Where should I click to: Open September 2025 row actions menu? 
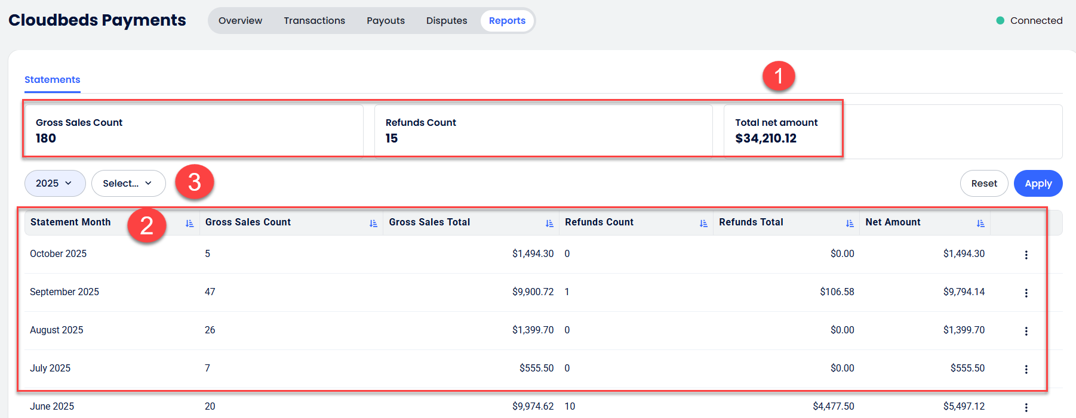point(1026,293)
